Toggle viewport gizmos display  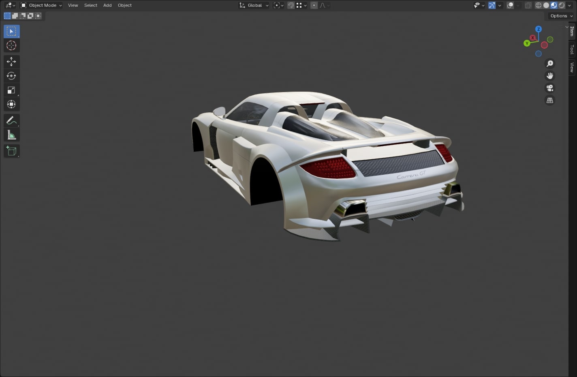[492, 5]
